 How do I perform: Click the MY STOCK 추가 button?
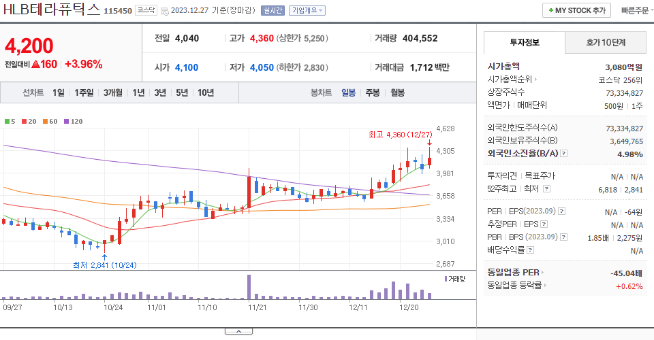click(x=576, y=10)
